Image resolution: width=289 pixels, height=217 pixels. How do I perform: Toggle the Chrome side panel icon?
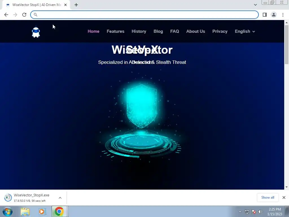[265, 15]
